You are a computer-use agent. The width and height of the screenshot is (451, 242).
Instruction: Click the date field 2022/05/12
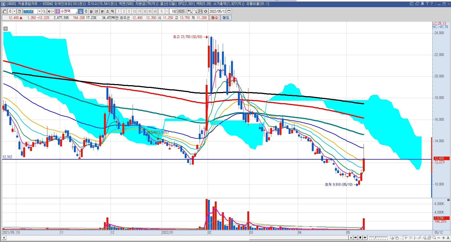pyautogui.click(x=218, y=11)
